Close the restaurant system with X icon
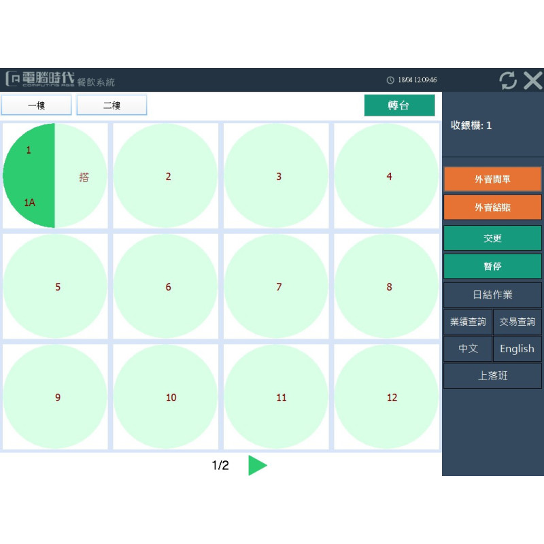The image size is (544, 544). coord(532,80)
